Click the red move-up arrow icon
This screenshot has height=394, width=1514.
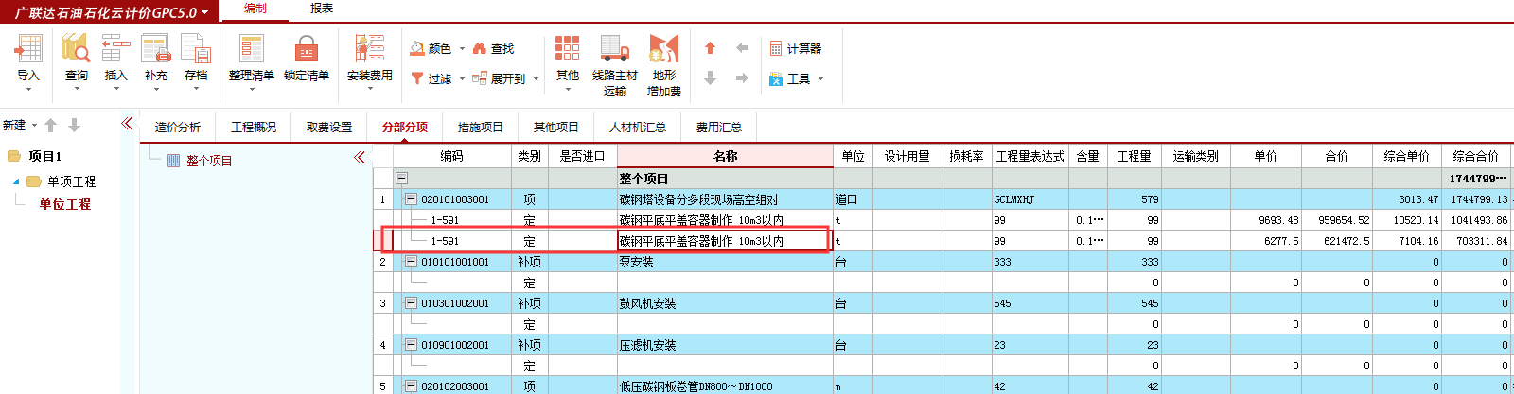tap(710, 48)
